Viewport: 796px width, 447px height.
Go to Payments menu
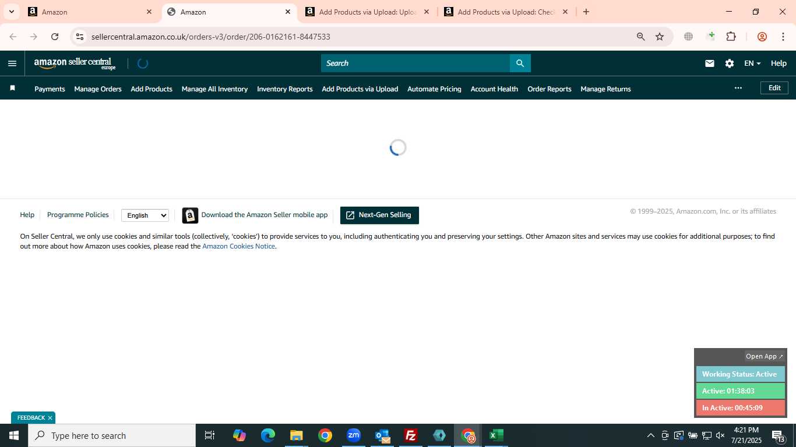[50, 89]
